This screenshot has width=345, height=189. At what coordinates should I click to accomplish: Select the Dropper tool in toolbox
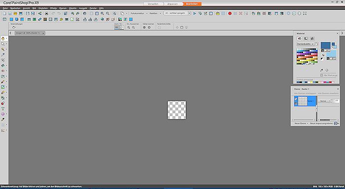(x=3, y=55)
